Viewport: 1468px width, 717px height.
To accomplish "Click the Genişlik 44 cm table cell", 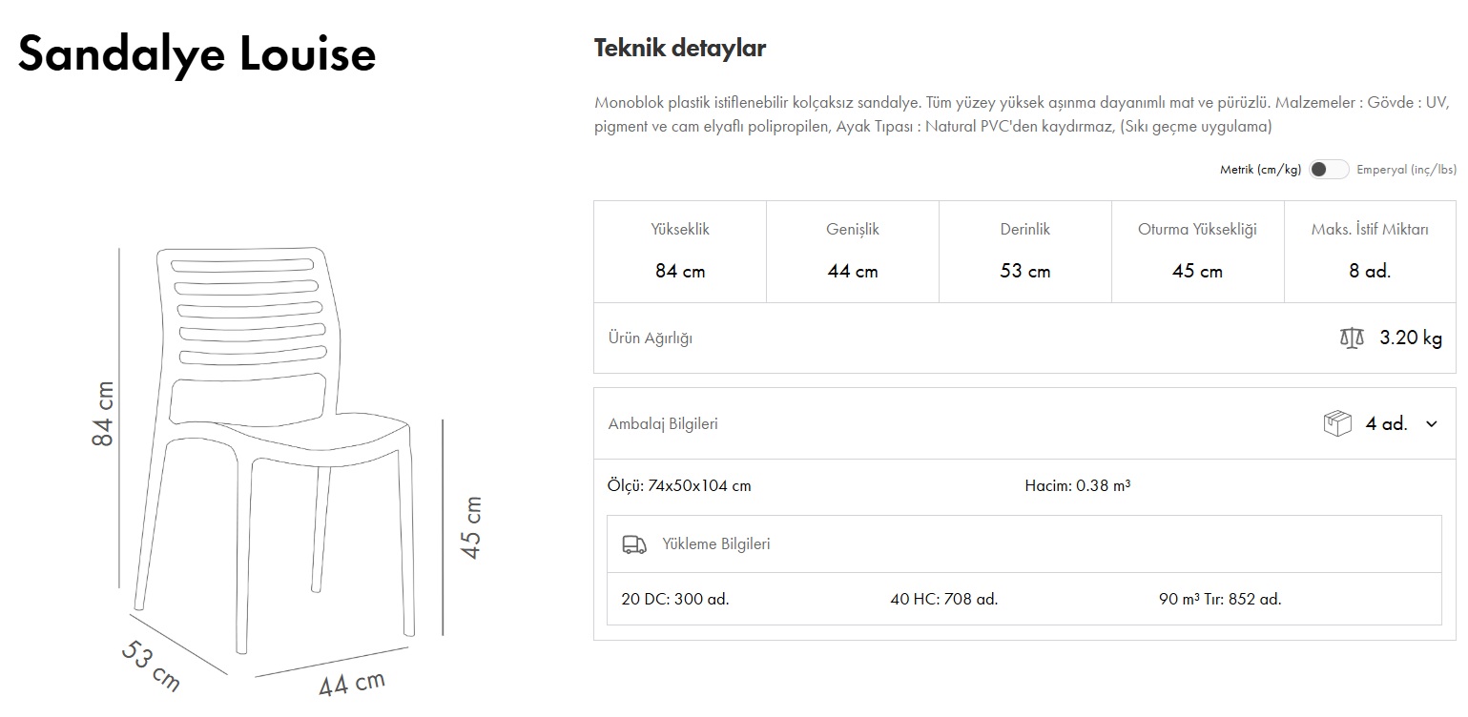I will (x=853, y=252).
